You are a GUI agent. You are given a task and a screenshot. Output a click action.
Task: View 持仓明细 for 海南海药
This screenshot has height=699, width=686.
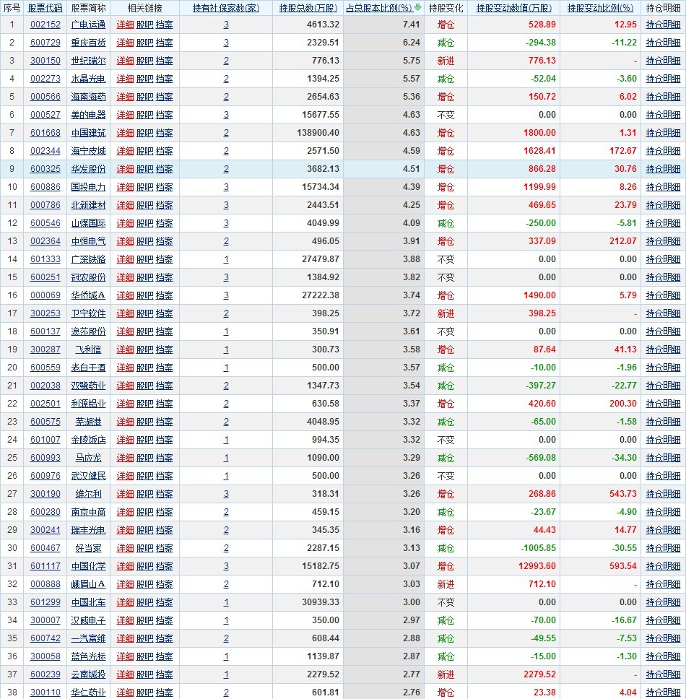click(664, 97)
